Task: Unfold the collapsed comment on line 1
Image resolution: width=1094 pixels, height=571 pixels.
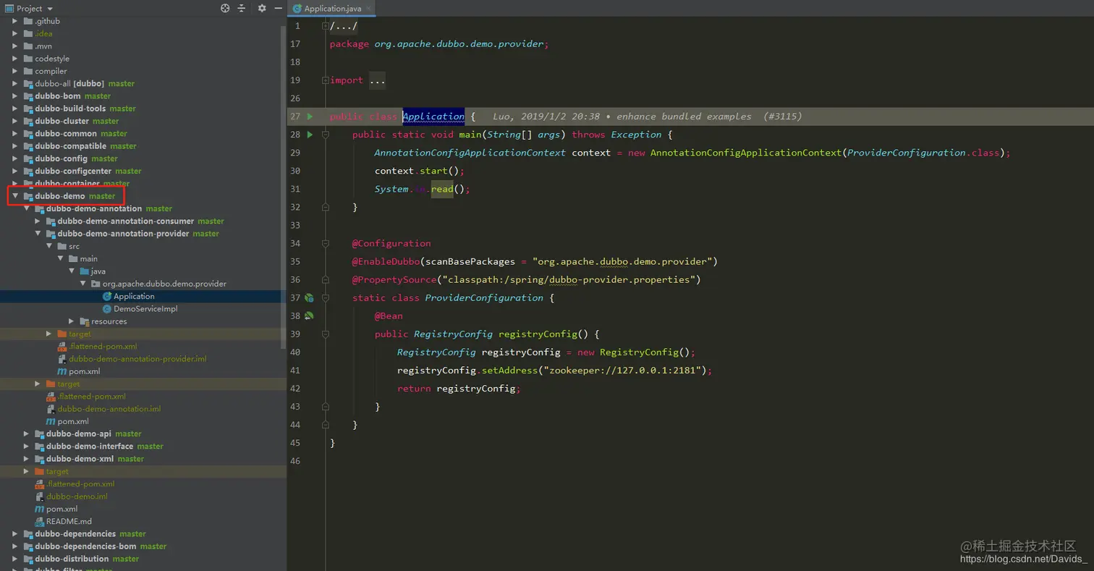Action: coord(326,26)
